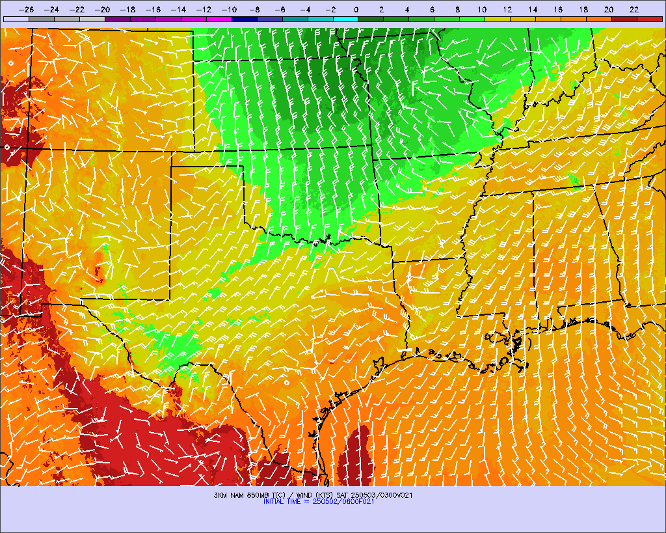
Task: Click the bright magenta swatch between -12 and -10
Action: tap(219, 19)
